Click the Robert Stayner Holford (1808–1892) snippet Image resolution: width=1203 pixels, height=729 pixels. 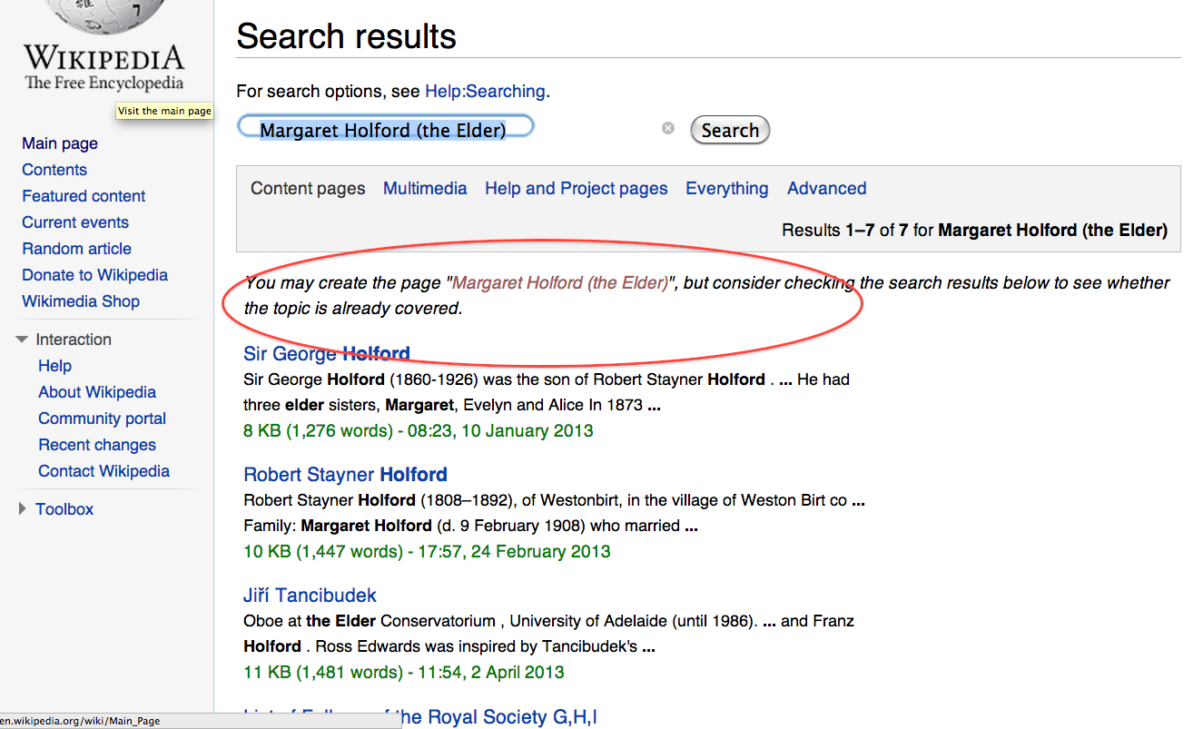click(554, 513)
